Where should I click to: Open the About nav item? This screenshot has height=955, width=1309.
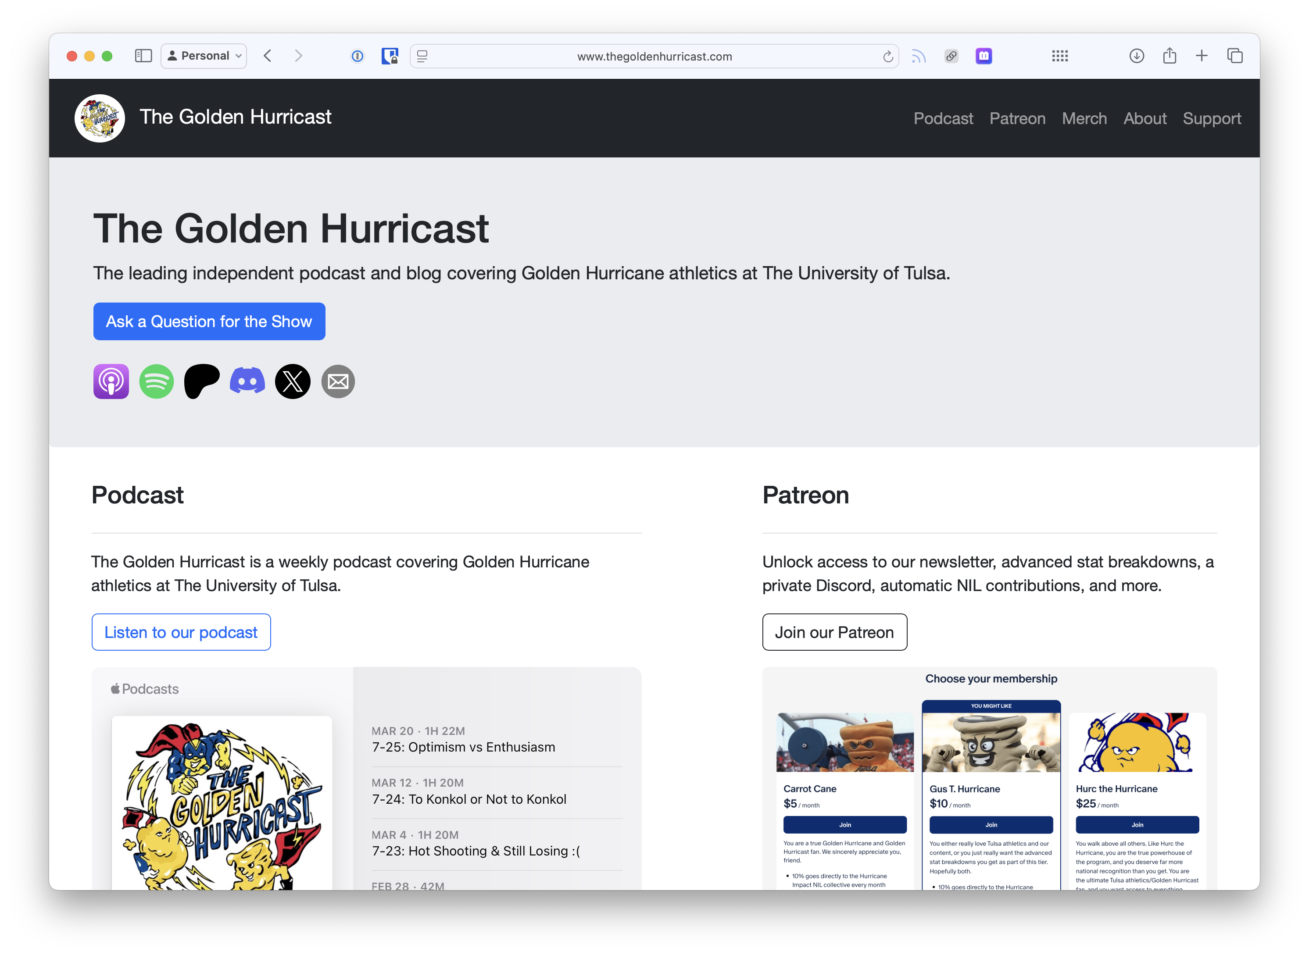[1145, 118]
